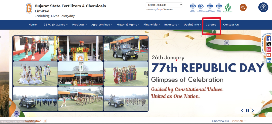Click the Glimpses of Celebration text
272x124 pixels.
click(x=187, y=80)
